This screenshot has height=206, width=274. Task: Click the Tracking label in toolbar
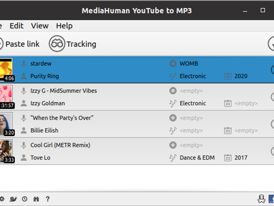81,44
